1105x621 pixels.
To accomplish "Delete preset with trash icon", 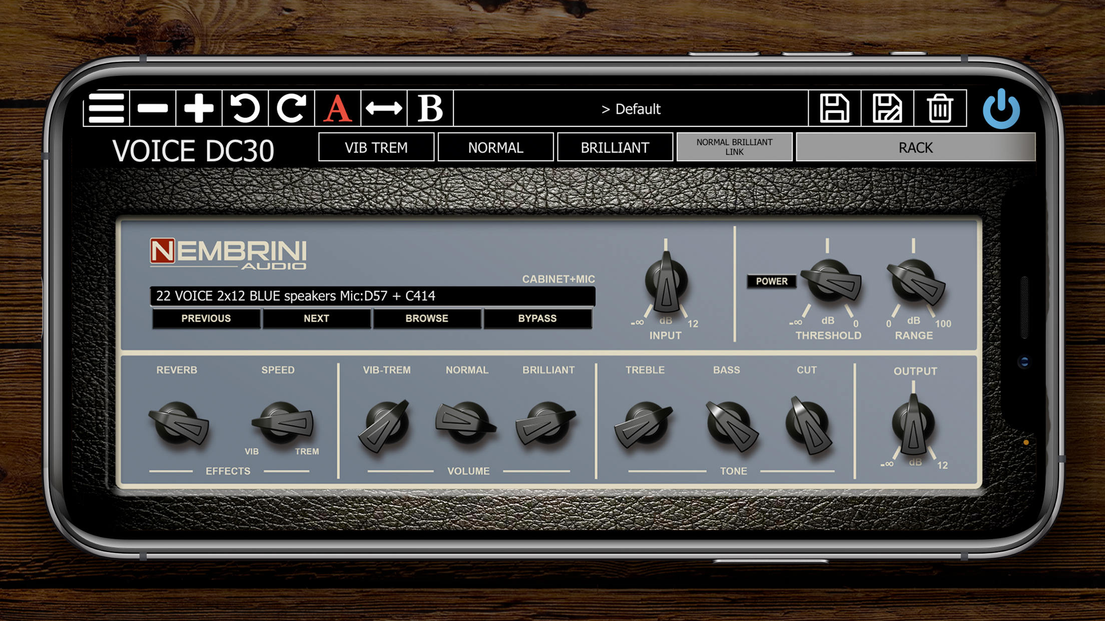I will click(939, 108).
